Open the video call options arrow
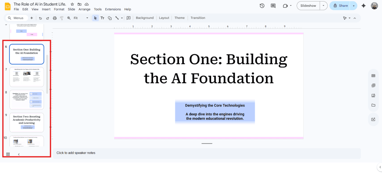The image size is (382, 173). tap(291, 6)
